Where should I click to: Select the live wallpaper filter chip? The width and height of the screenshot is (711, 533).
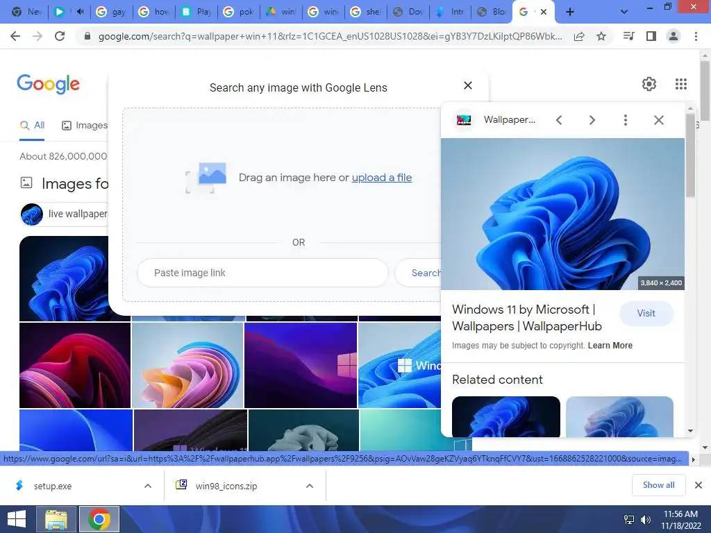(65, 214)
